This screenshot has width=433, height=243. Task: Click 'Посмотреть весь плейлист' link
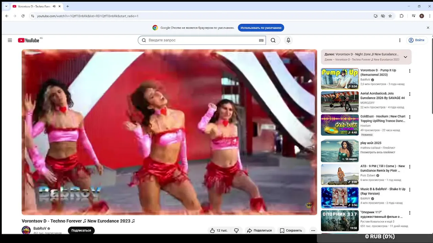378,152
